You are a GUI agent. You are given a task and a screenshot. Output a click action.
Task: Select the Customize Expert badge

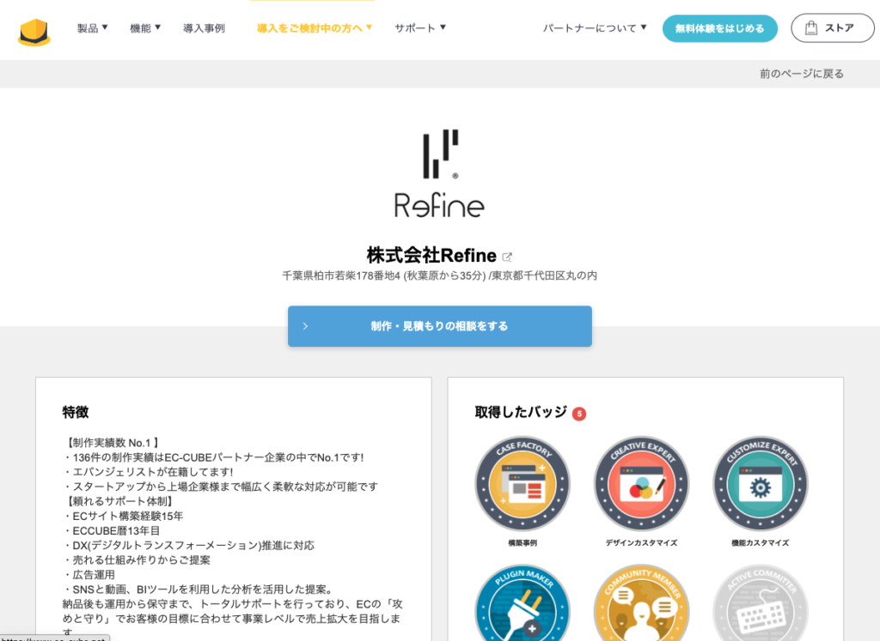coord(761,484)
